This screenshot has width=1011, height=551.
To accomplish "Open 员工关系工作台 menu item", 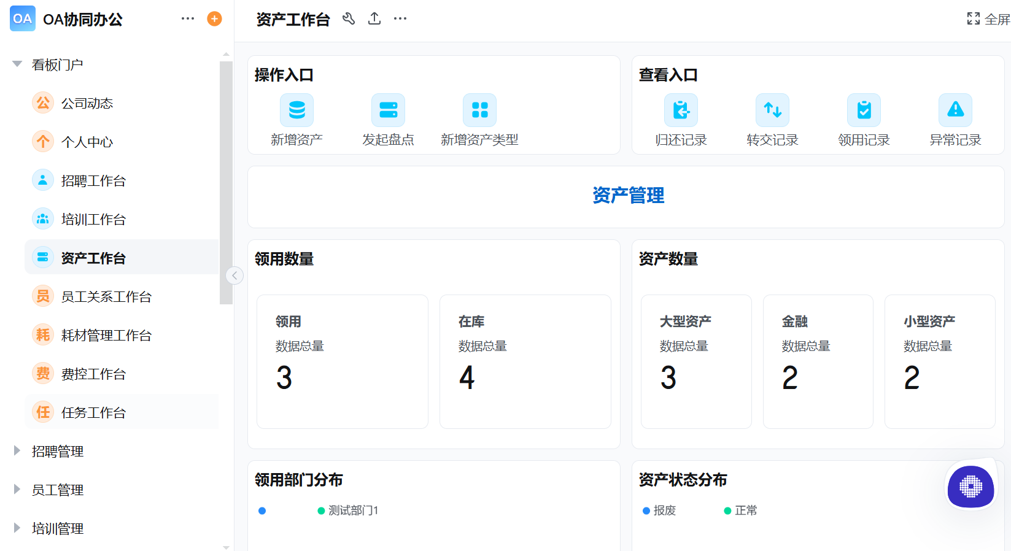I will click(122, 296).
